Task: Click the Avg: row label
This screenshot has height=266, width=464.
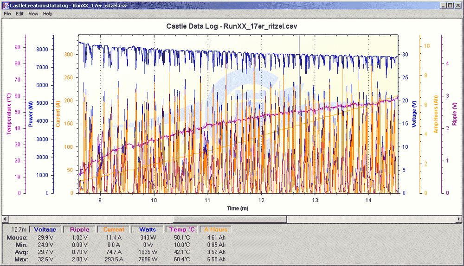Action: pyautogui.click(x=21, y=252)
